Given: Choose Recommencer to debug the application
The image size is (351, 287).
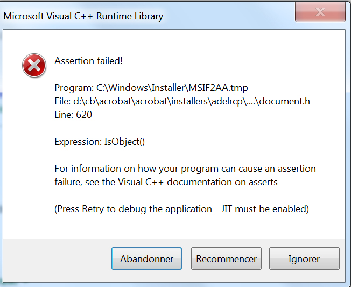Looking at the screenshot, I should (x=226, y=258).
